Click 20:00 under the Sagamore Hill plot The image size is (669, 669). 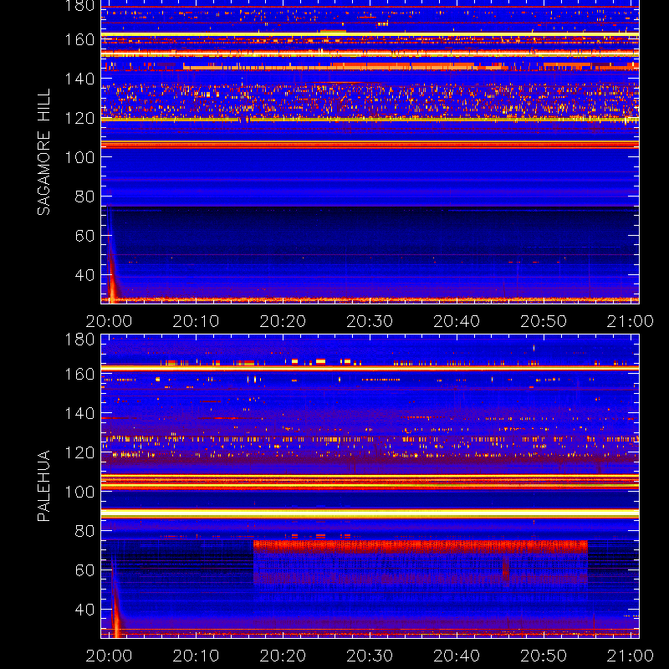coord(109,321)
